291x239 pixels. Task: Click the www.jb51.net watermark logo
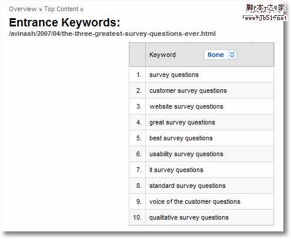pos(265,13)
